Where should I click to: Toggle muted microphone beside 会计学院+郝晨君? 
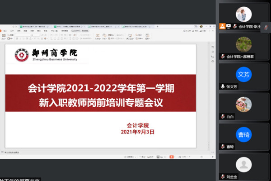(223, 56)
